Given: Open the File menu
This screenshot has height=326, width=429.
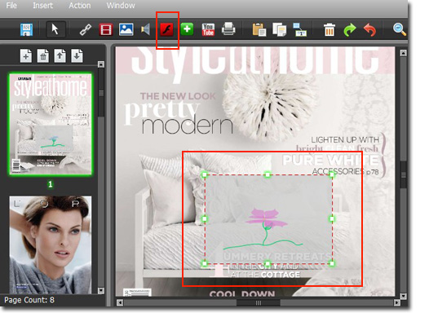Looking at the screenshot, I should coord(11,6).
